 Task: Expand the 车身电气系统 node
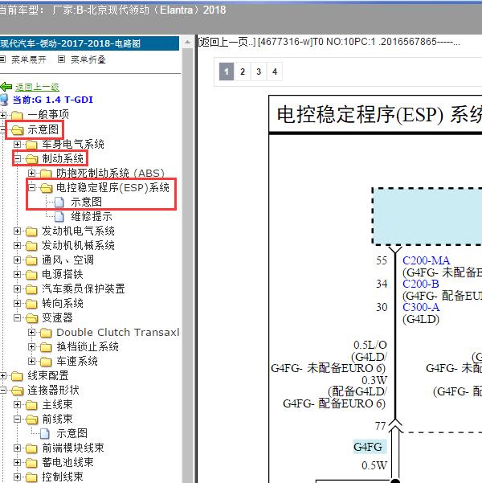pyautogui.click(x=17, y=144)
